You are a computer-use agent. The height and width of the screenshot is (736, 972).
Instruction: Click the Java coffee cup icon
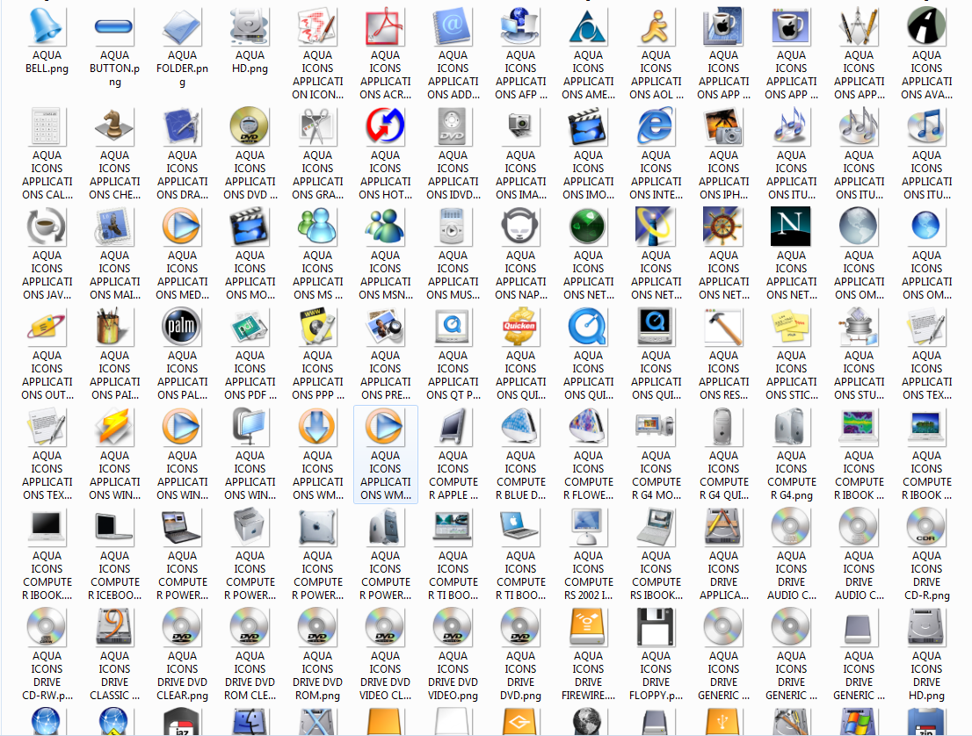47,227
